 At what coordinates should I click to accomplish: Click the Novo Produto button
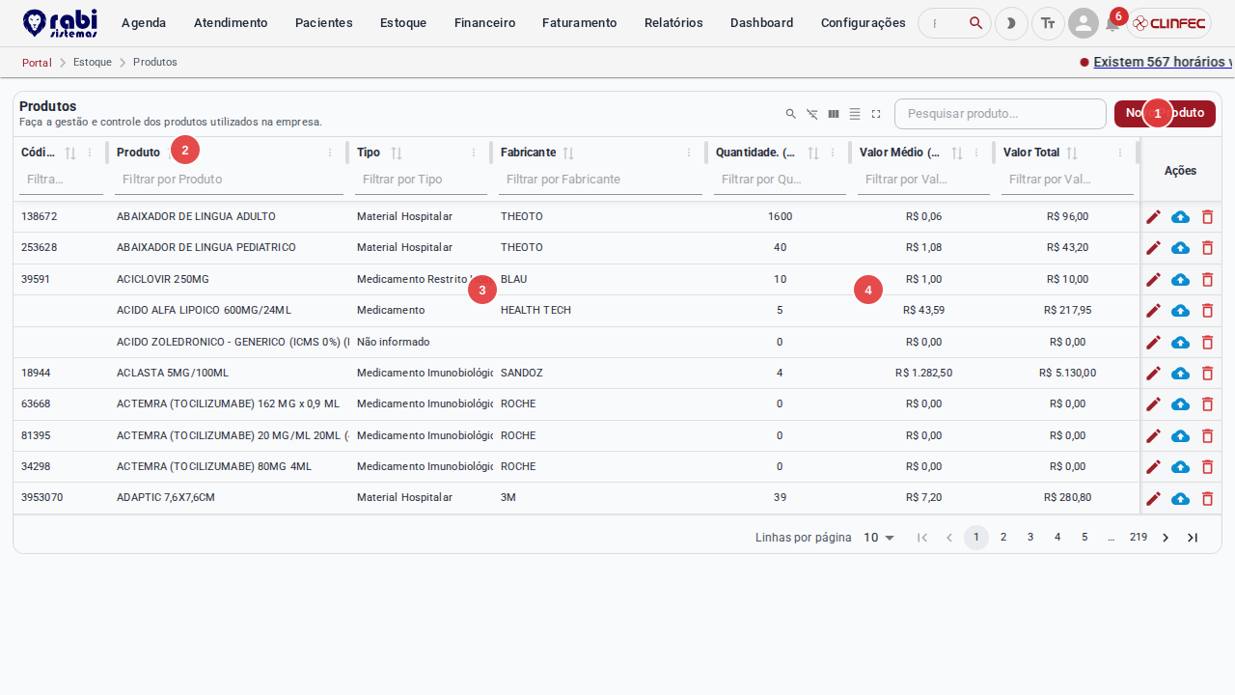(x=1165, y=114)
